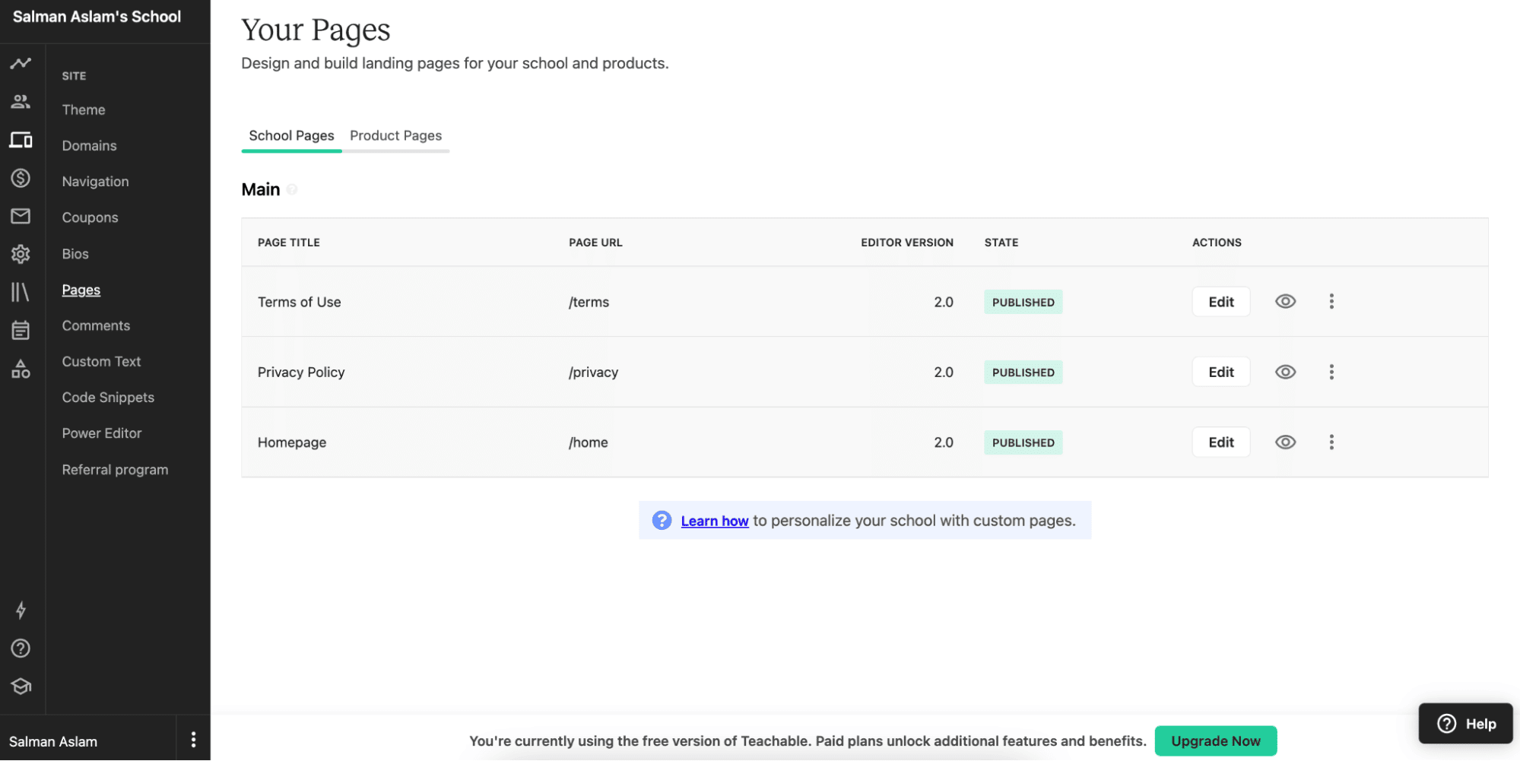The height and width of the screenshot is (761, 1520).
Task: Click Salman Aslam's School title
Action: 97,17
